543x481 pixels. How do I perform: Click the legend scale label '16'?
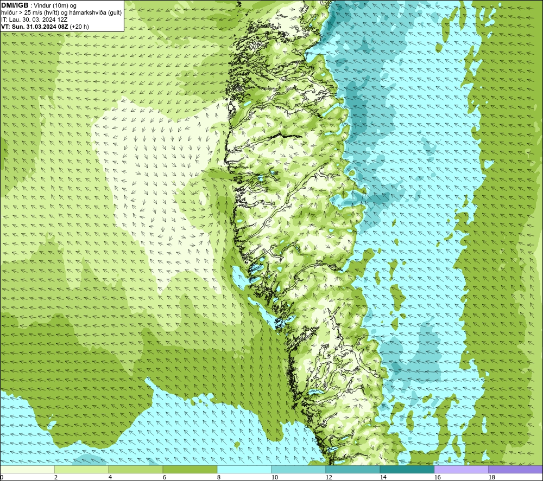(437, 477)
